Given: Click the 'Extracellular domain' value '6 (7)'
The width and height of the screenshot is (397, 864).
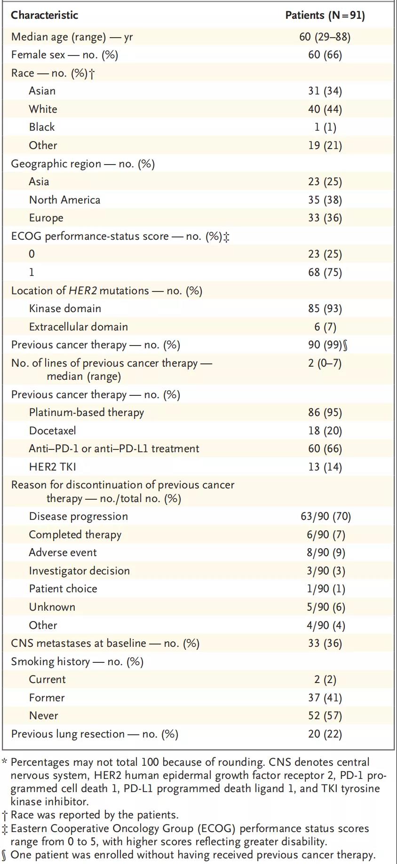Looking at the screenshot, I should tap(325, 327).
